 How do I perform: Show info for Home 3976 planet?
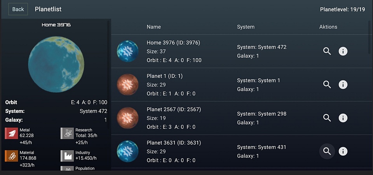pyautogui.click(x=343, y=51)
